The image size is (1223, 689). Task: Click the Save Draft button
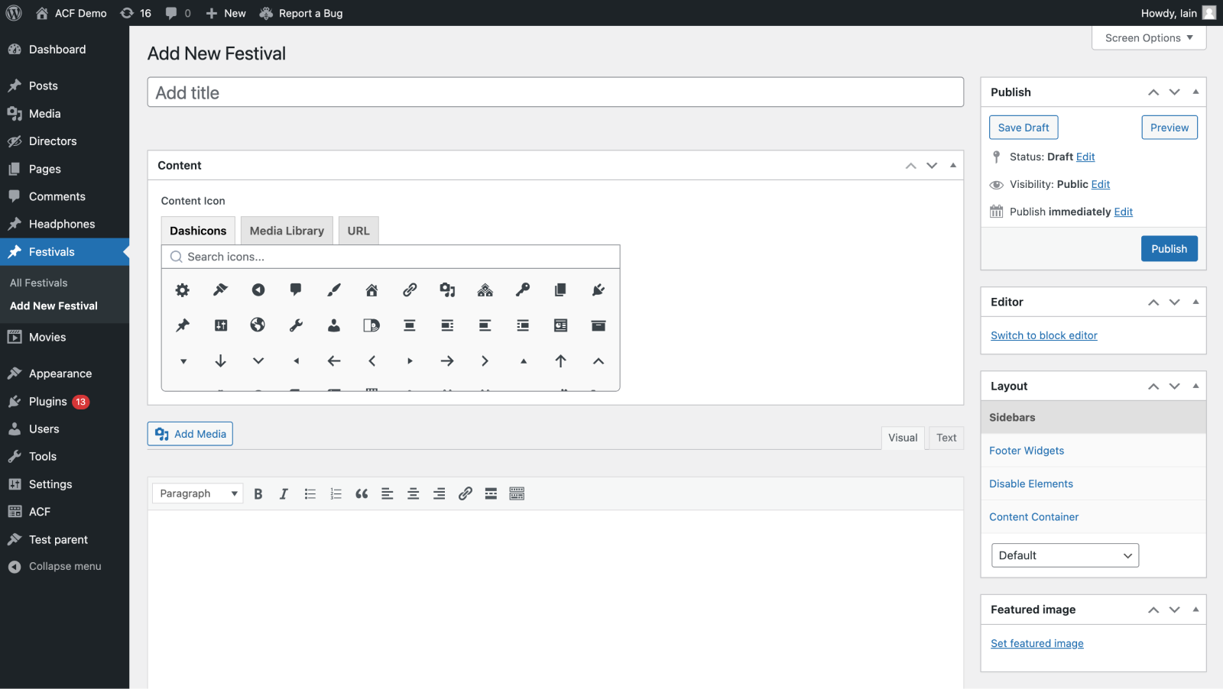coord(1023,127)
